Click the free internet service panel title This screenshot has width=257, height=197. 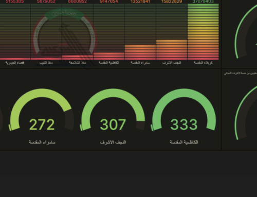pyautogui.click(x=241, y=74)
